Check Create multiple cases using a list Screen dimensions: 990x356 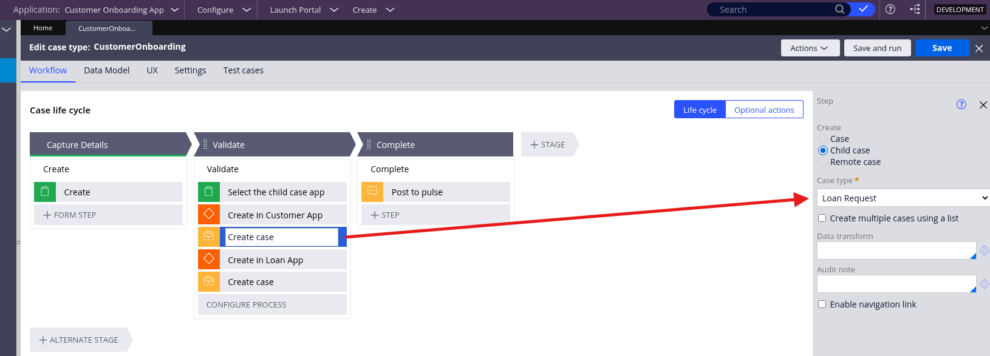(822, 218)
